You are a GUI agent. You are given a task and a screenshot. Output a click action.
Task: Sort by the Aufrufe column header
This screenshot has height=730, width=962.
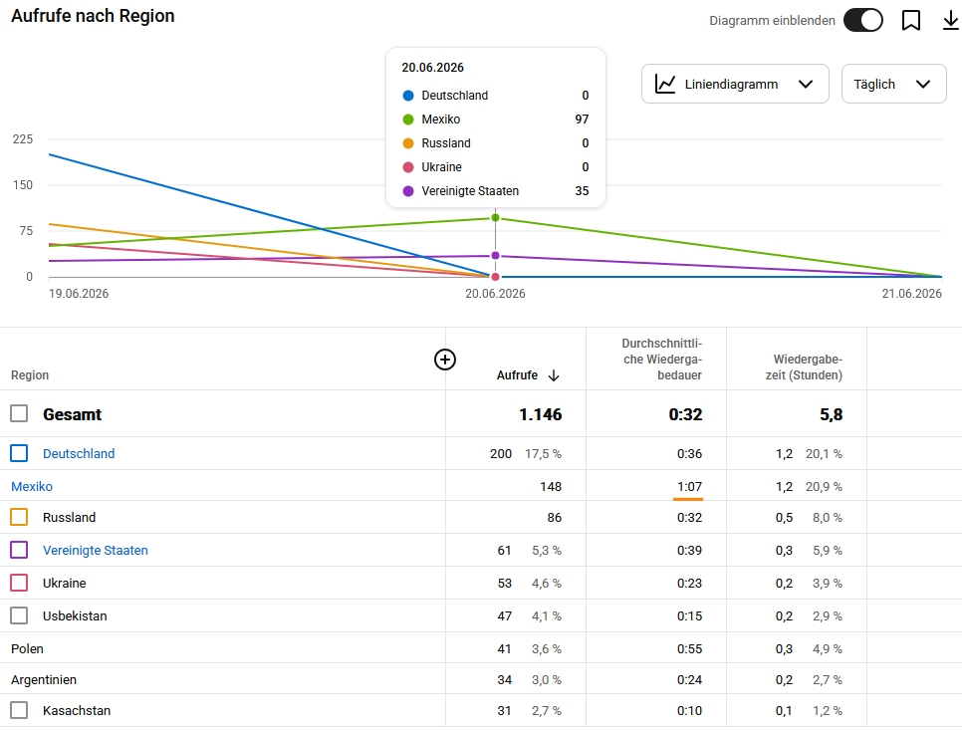pyautogui.click(x=517, y=375)
